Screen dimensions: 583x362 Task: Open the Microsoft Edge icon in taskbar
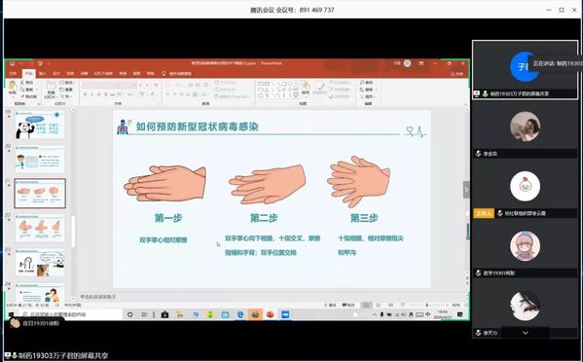click(240, 314)
